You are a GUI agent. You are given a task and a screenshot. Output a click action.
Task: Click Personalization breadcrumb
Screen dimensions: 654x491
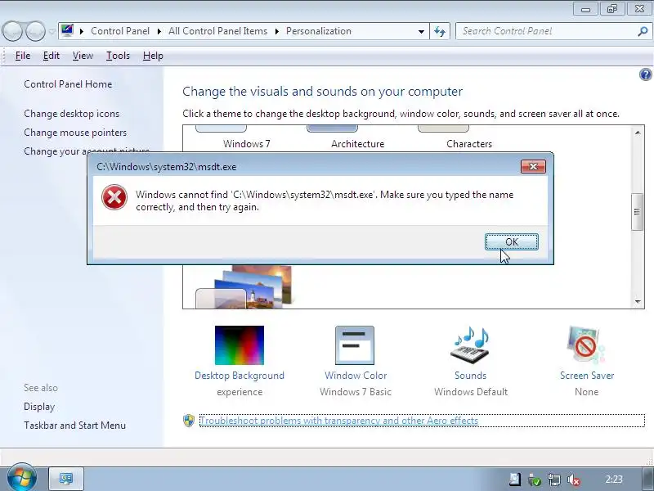tap(319, 31)
